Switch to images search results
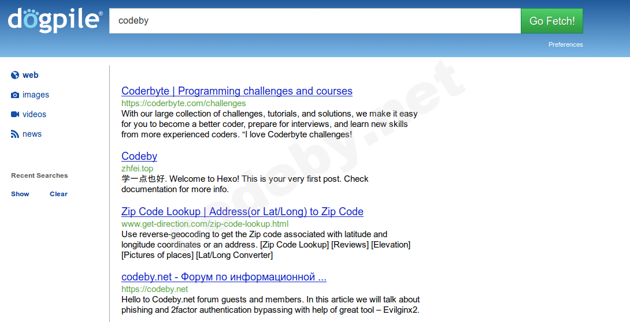Screen dimensions: 630x322 [36, 95]
